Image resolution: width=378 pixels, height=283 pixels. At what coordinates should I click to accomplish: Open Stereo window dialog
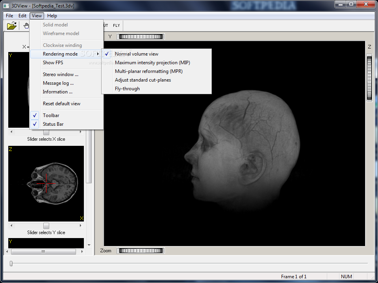pos(67,74)
